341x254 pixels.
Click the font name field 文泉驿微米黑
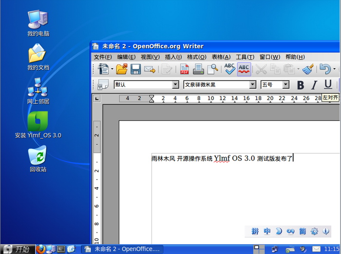coord(217,85)
